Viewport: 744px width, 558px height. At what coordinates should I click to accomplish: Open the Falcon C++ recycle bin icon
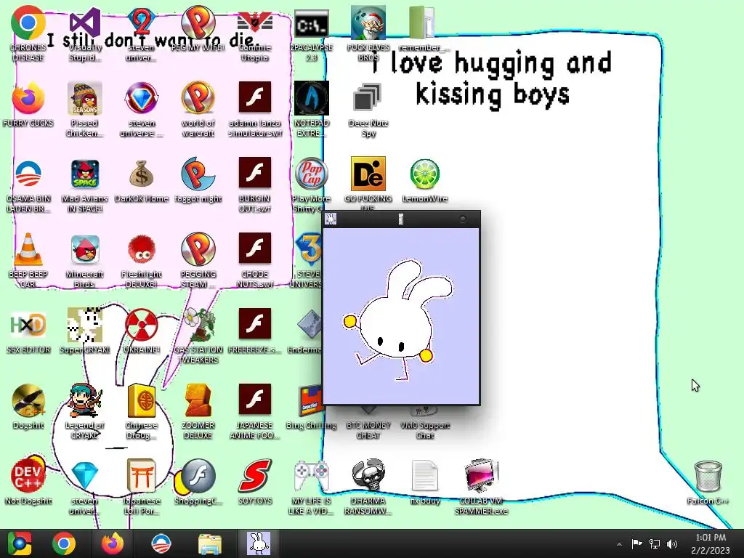[x=708, y=475]
